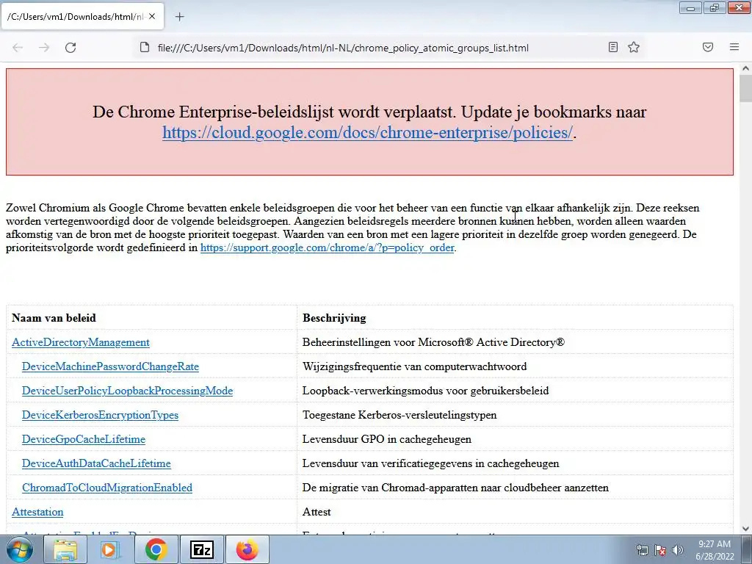Image resolution: width=752 pixels, height=564 pixels.
Task: Open Google Chrome from taskbar
Action: tap(156, 549)
